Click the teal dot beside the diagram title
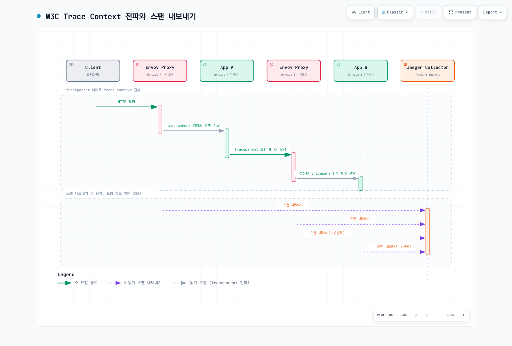The height and width of the screenshot is (346, 512). (x=39, y=16)
